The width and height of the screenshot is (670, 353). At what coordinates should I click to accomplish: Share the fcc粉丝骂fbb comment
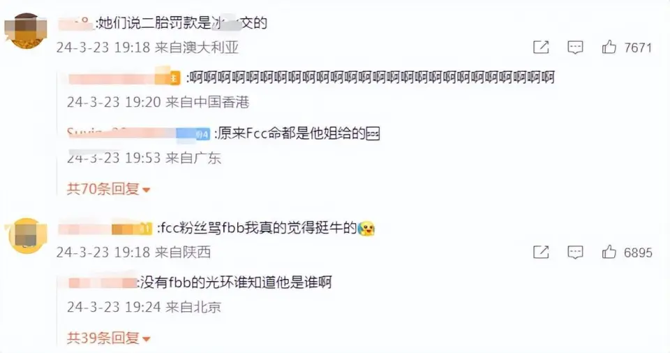(541, 252)
